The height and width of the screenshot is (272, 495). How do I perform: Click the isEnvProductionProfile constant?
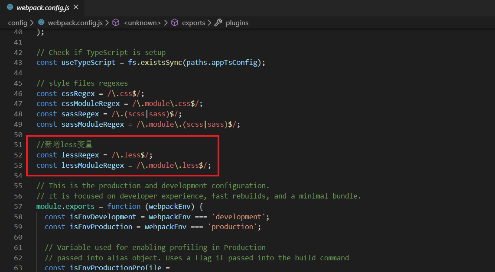click(x=116, y=268)
